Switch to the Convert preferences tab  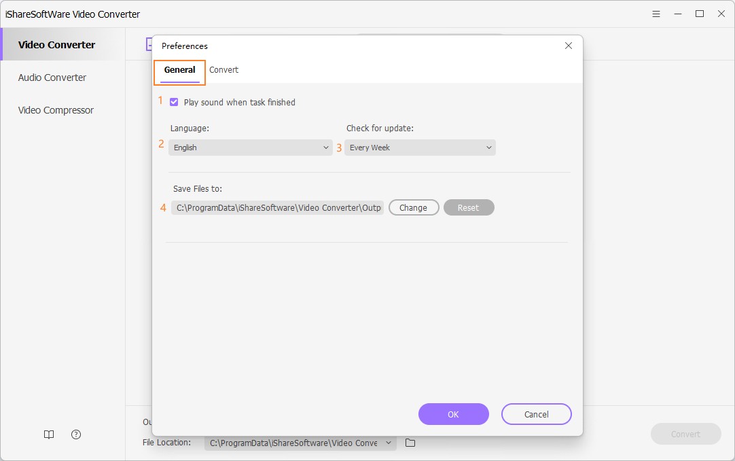tap(223, 70)
